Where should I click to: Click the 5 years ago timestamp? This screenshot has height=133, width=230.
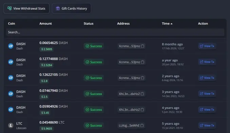[x=171, y=123]
